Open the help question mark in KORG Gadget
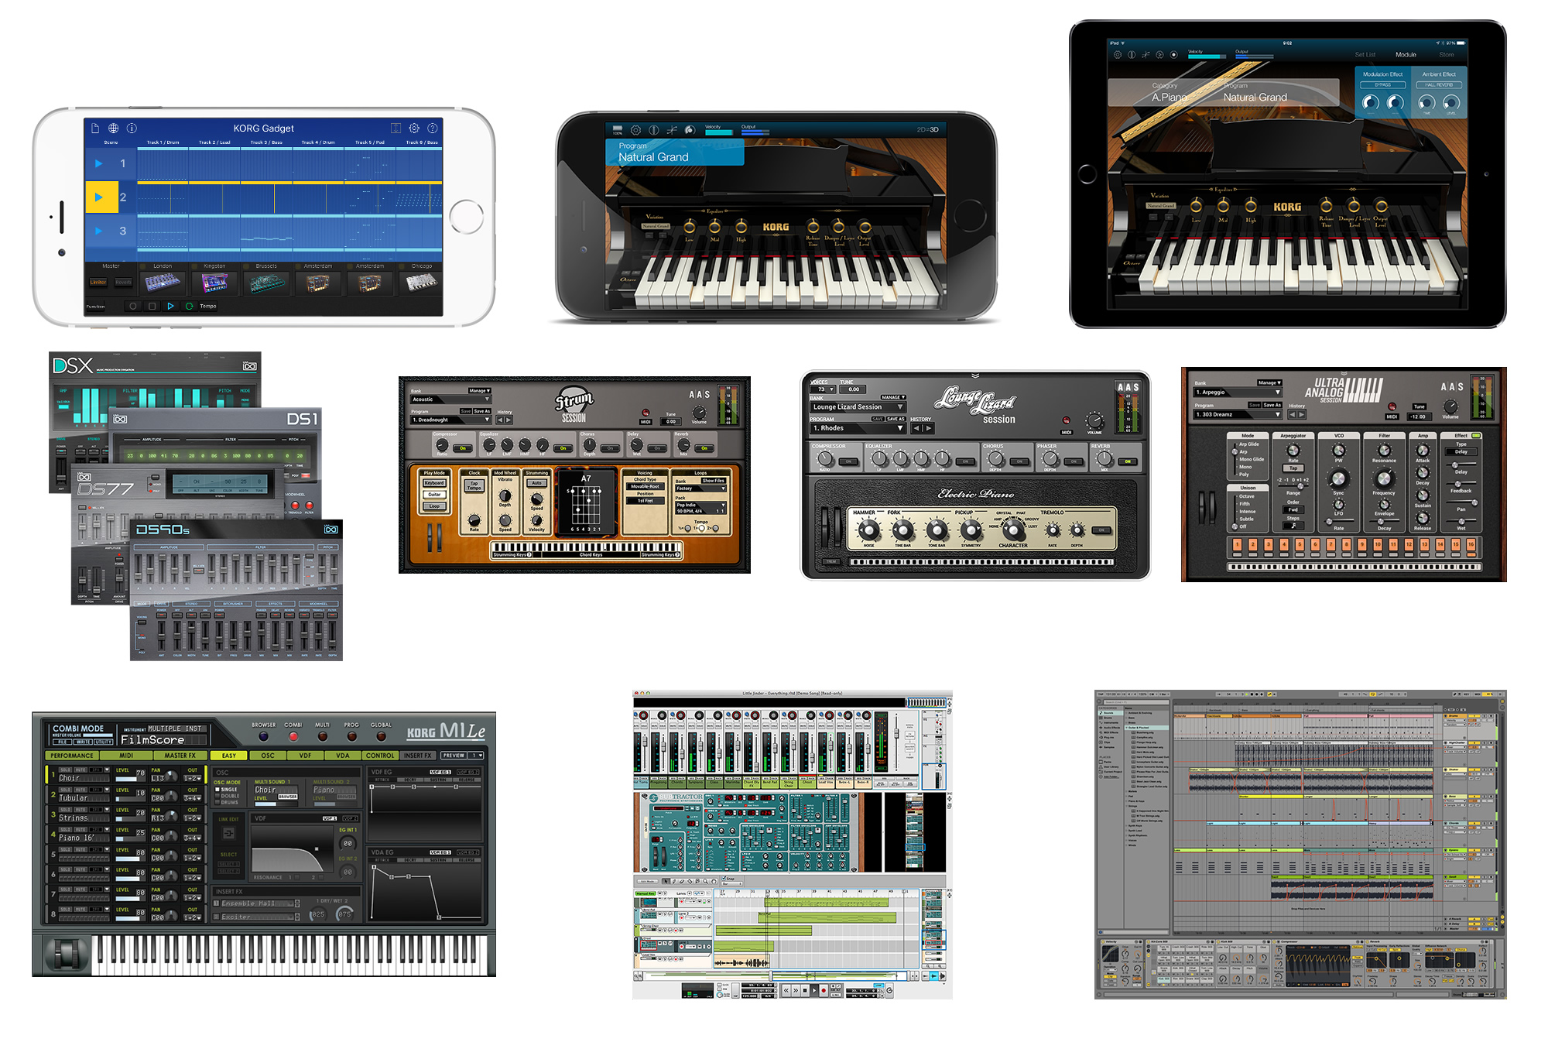The image size is (1548, 1049). pos(433,128)
